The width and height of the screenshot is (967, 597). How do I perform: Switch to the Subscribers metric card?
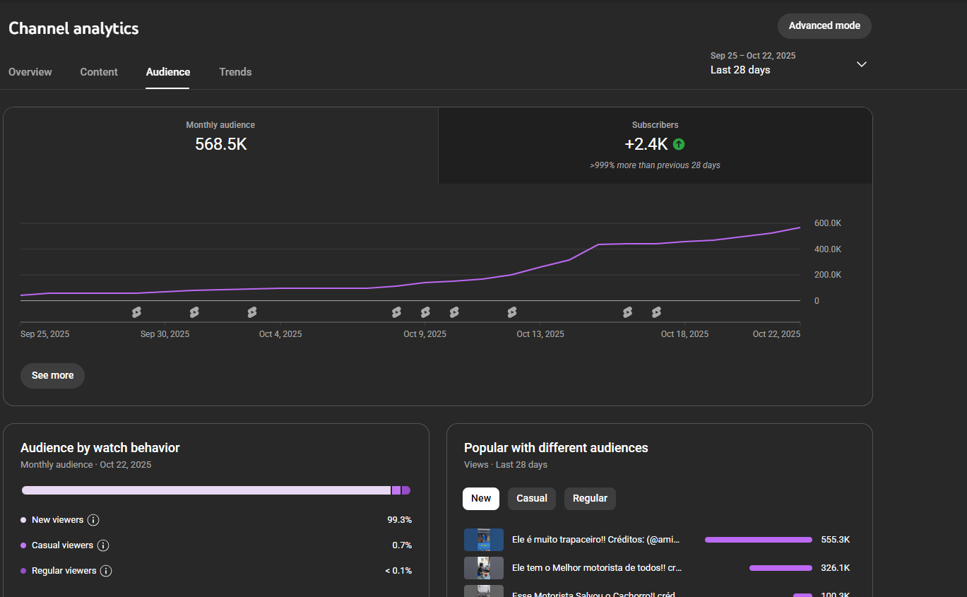pyautogui.click(x=655, y=145)
